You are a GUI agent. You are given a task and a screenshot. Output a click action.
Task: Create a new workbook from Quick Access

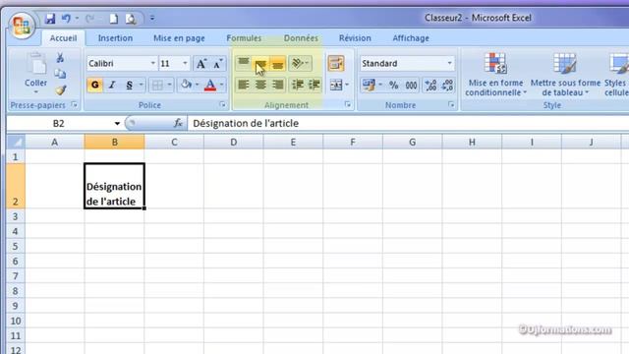pos(114,19)
